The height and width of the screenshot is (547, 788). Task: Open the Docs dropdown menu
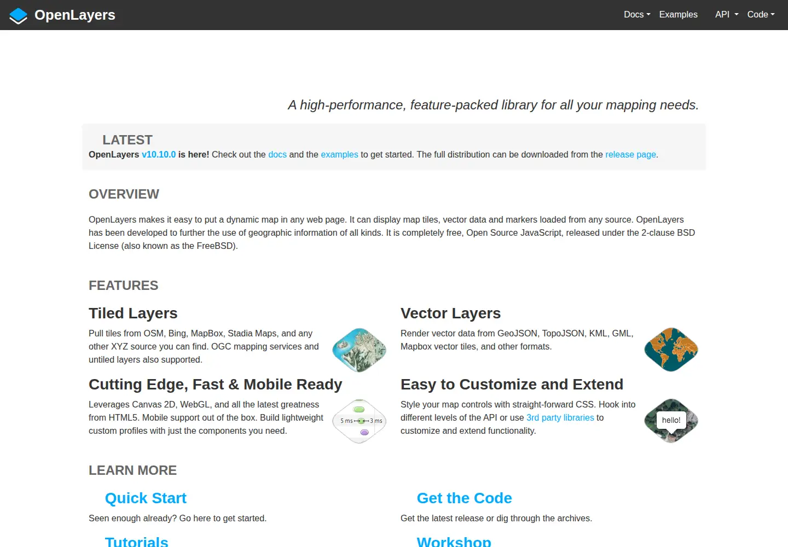[x=637, y=15]
